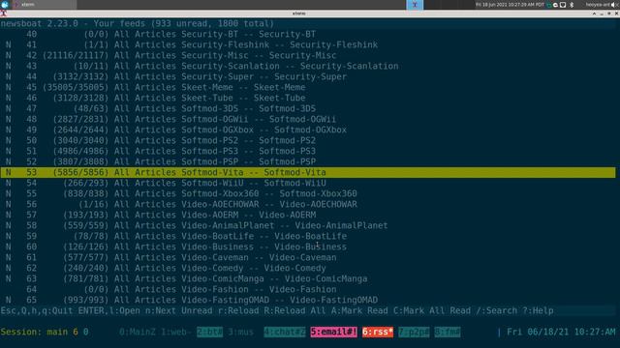Click '?:Help' key hint

pos(538,311)
